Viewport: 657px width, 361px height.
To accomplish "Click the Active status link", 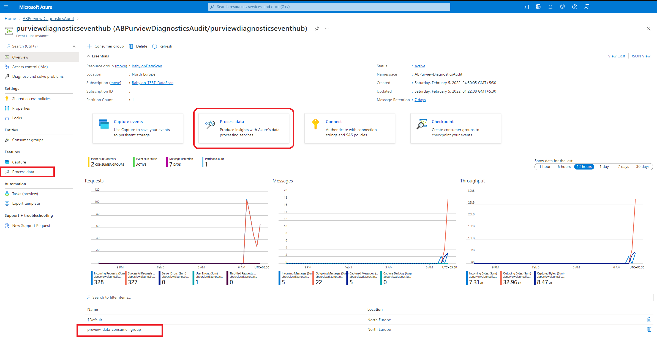I will point(420,66).
